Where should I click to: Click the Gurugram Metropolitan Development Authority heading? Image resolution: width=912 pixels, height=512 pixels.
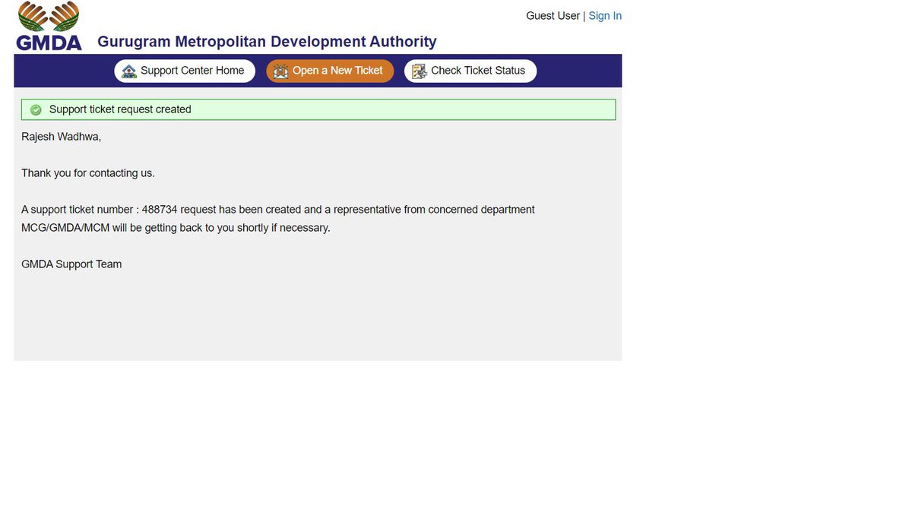(267, 42)
